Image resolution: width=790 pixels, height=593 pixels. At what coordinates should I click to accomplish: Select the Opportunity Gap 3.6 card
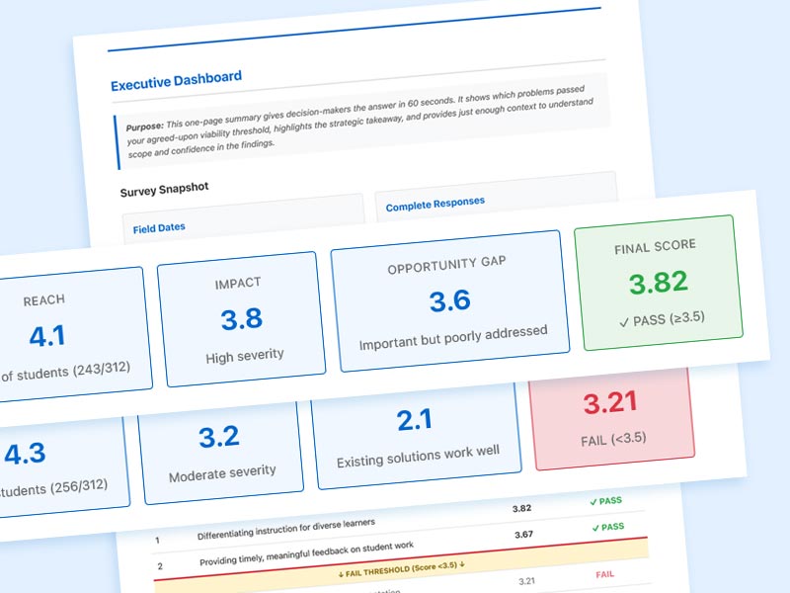(x=449, y=301)
